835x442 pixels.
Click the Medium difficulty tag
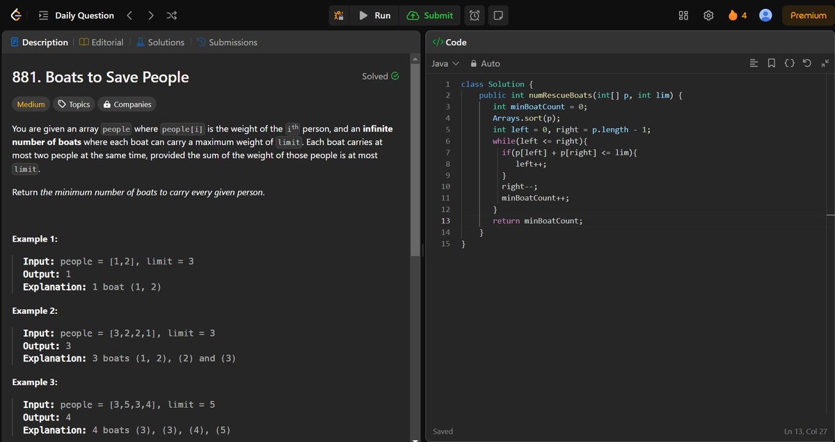pos(31,104)
